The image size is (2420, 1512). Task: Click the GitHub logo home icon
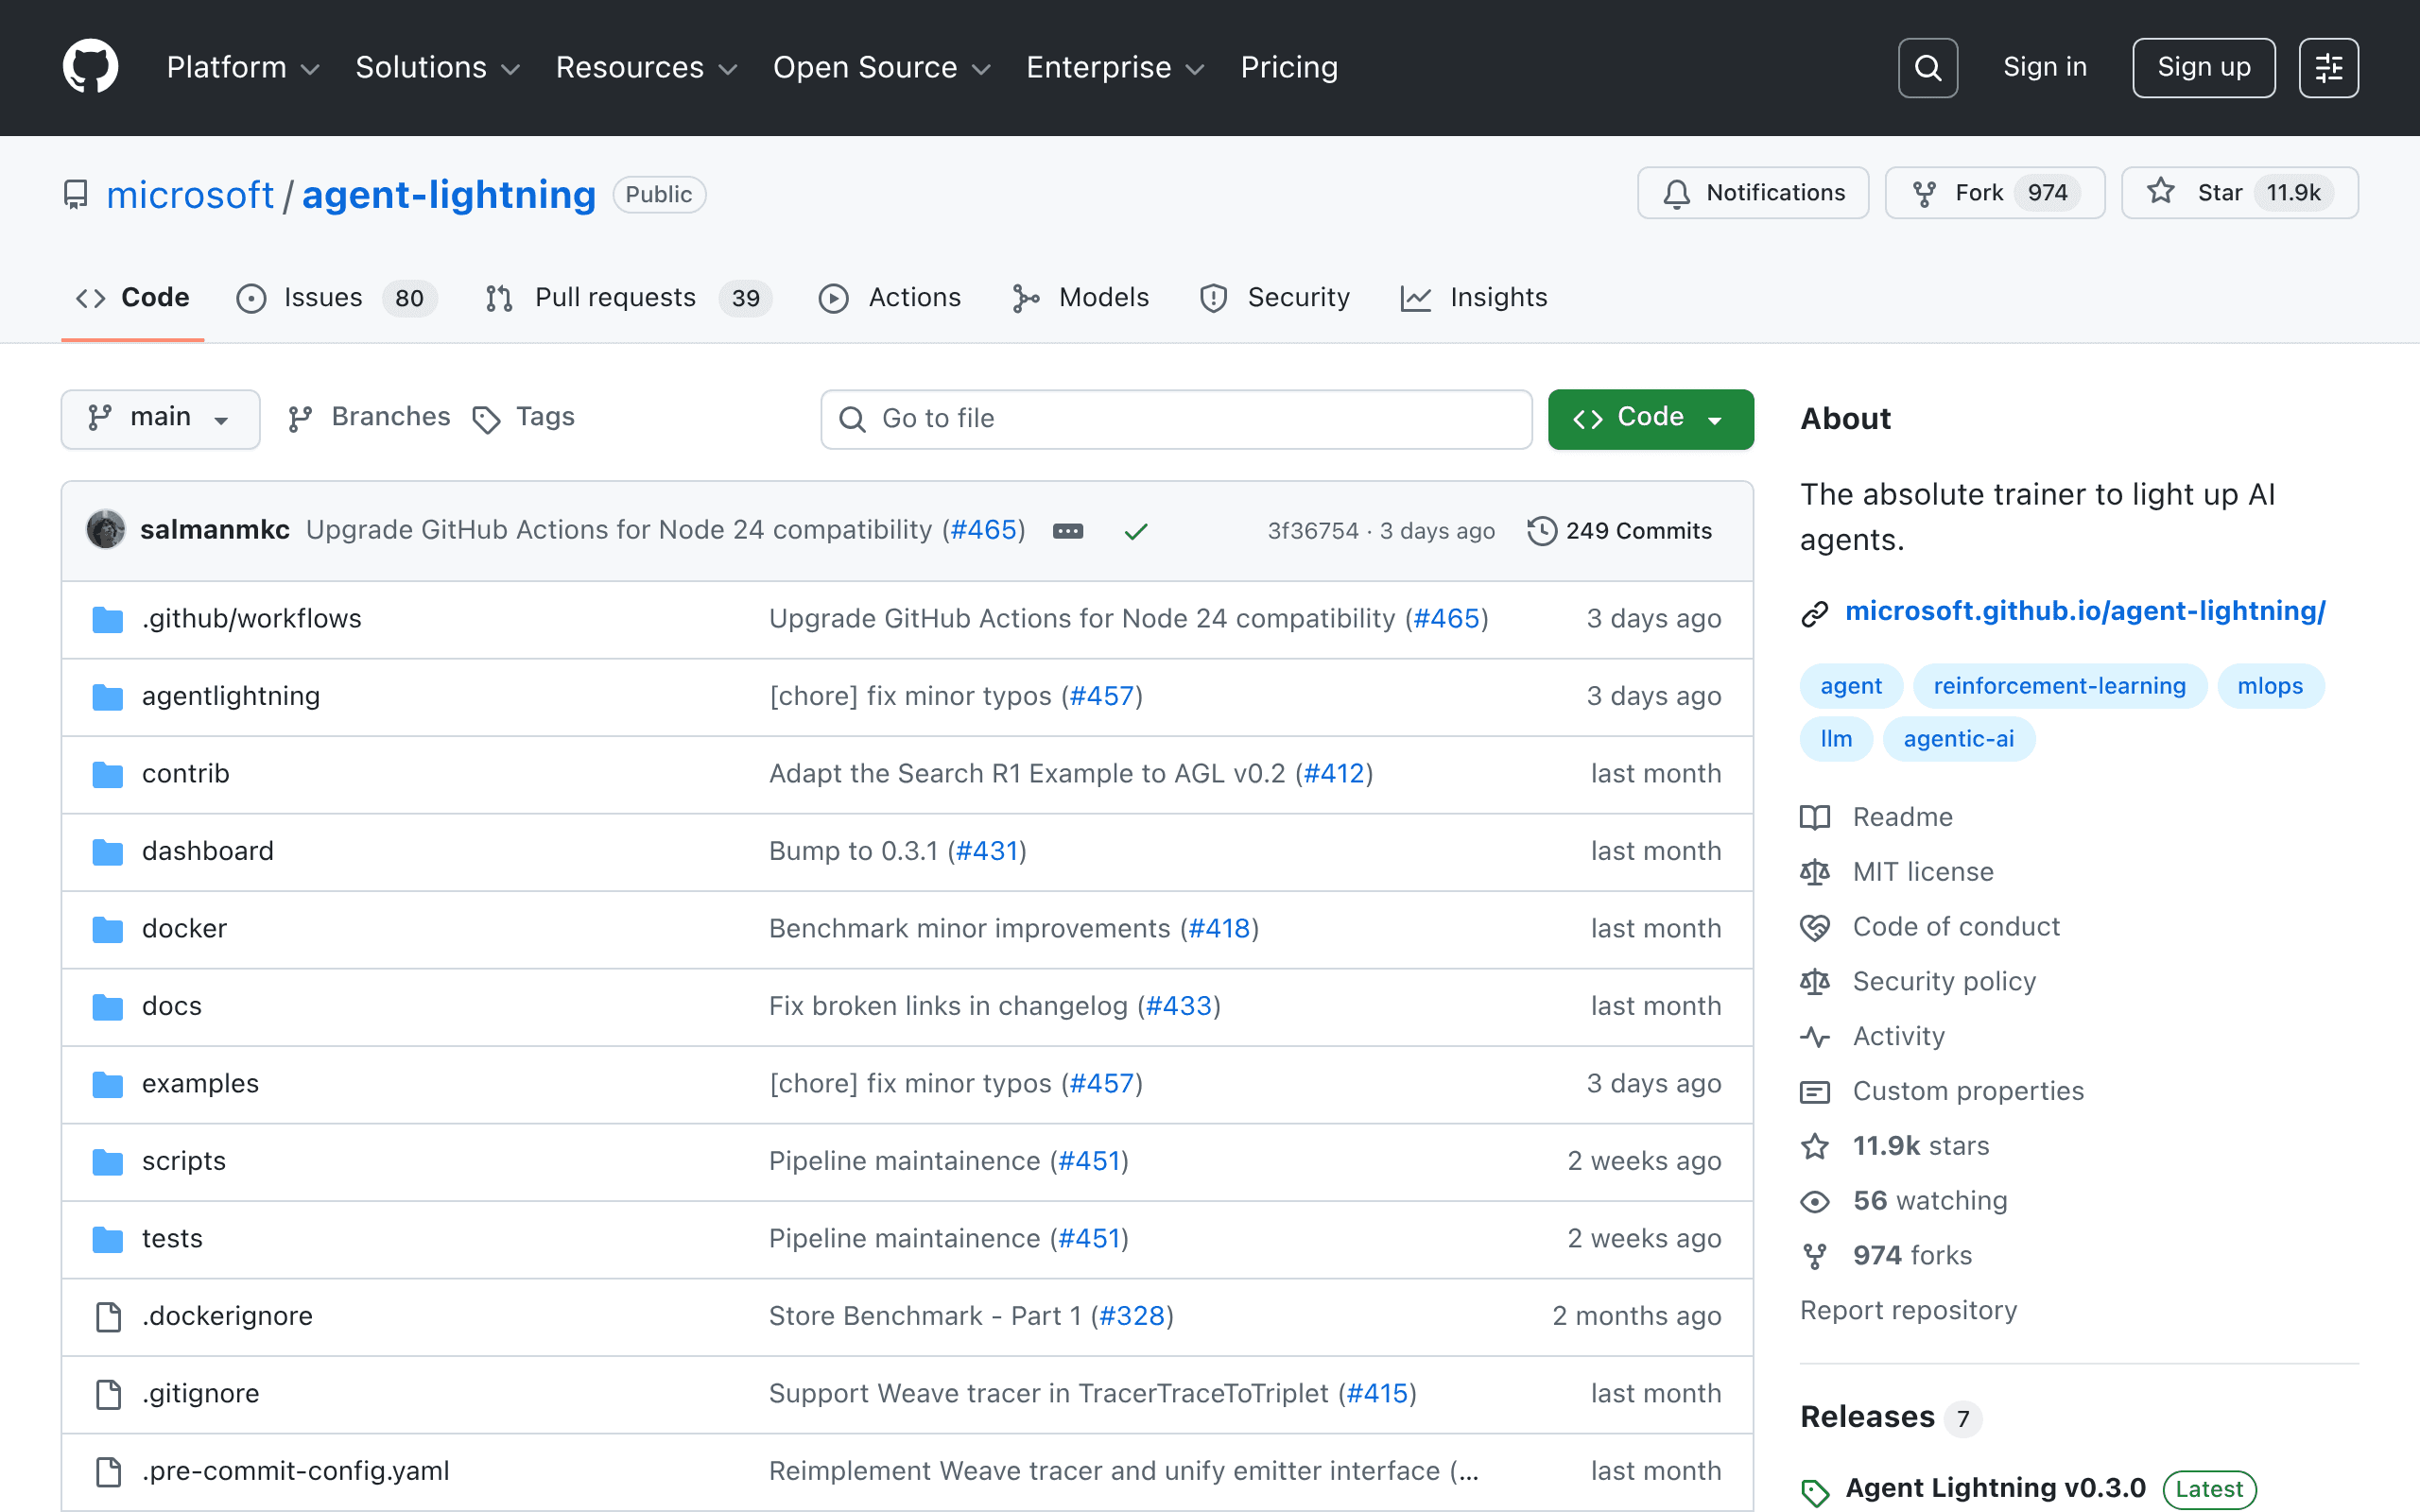coord(91,67)
